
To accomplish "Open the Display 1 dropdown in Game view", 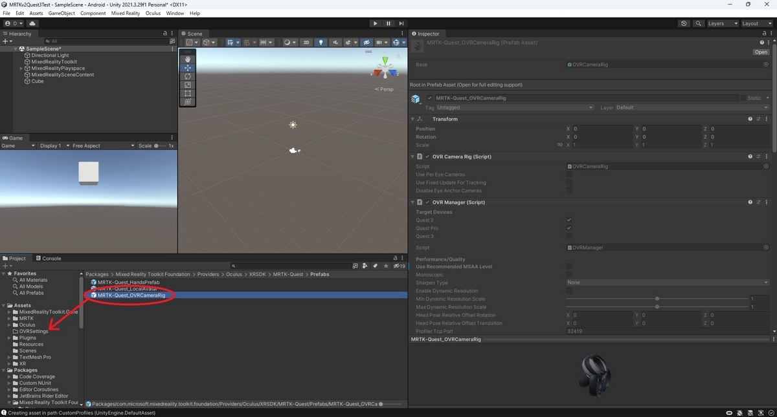I will click(x=53, y=146).
